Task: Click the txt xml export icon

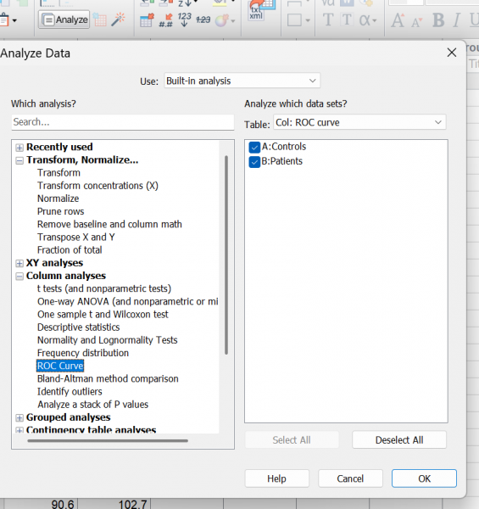Action: click(261, 10)
